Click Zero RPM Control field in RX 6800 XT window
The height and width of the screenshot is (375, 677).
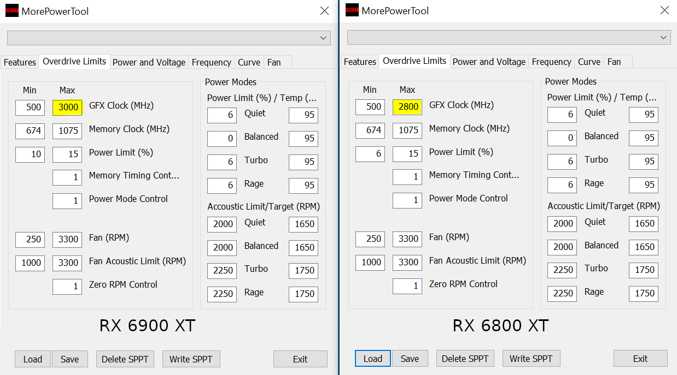coord(407,286)
